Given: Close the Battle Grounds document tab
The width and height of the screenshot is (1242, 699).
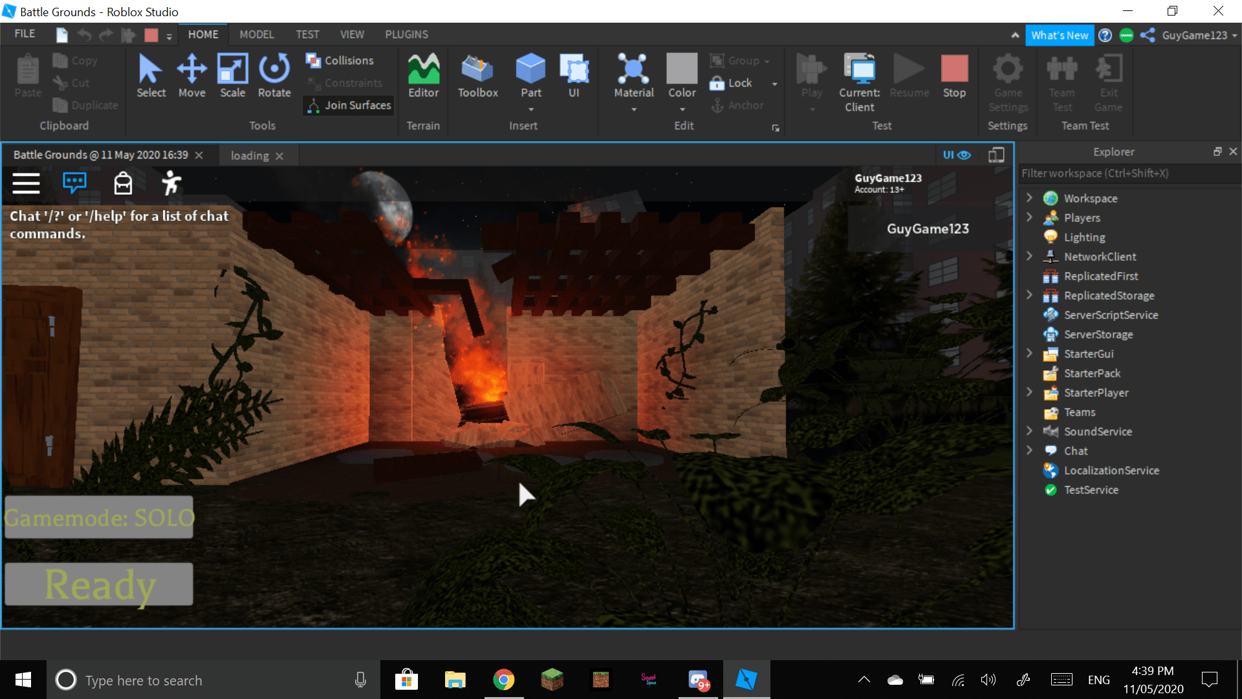Looking at the screenshot, I should pyautogui.click(x=199, y=155).
